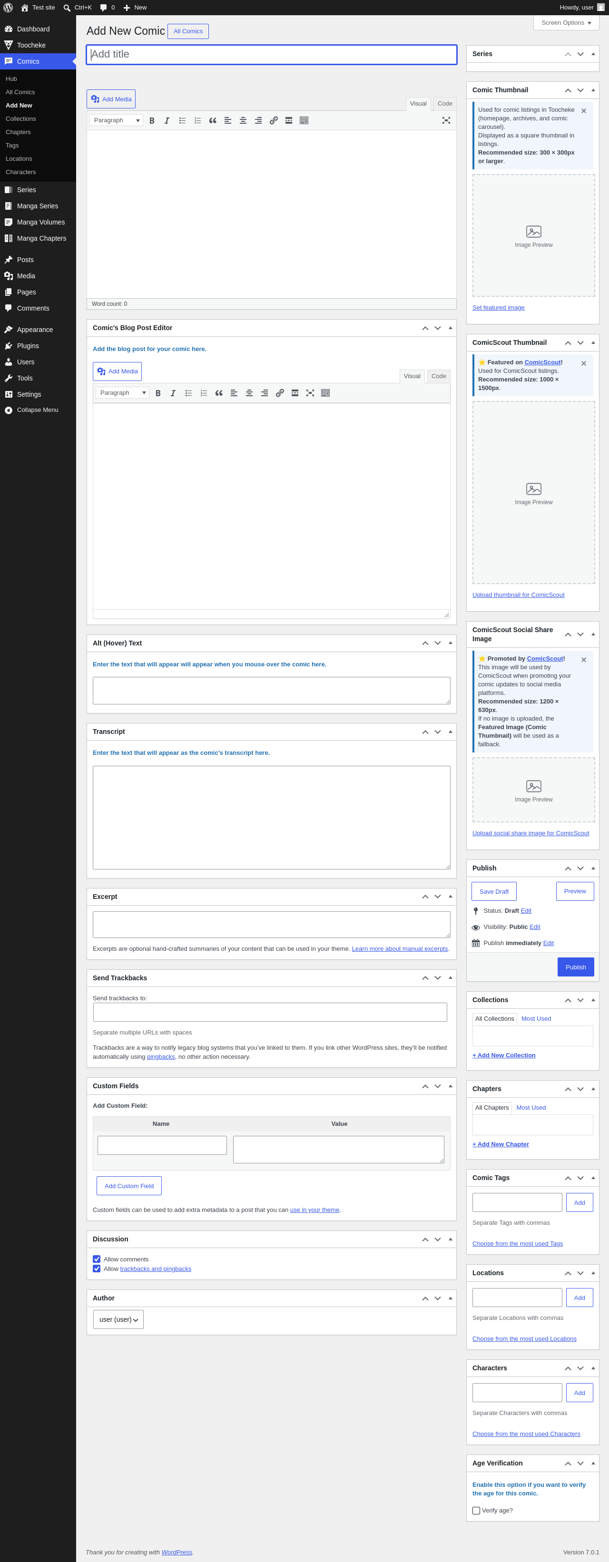The image size is (609, 1562).
Task: Open fullscreen in Blog Post Editor toolbar
Action: (x=310, y=393)
